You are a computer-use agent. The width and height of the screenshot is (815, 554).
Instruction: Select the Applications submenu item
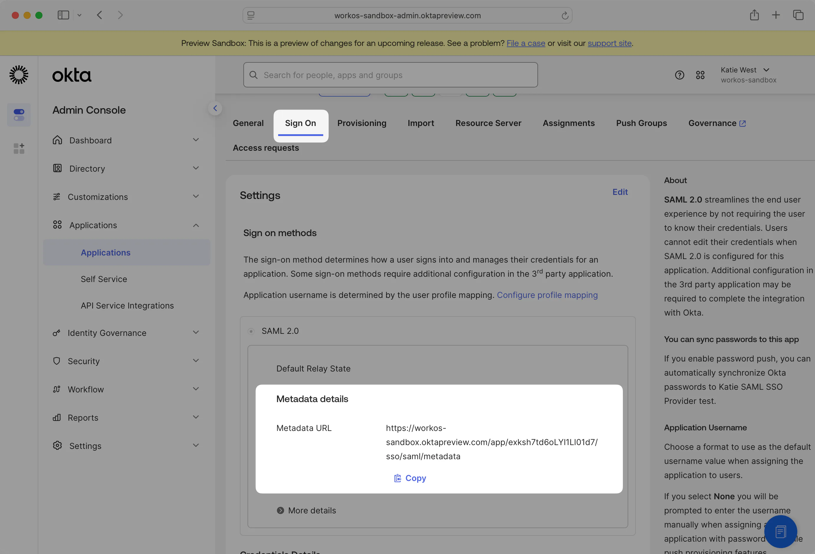coord(127,252)
